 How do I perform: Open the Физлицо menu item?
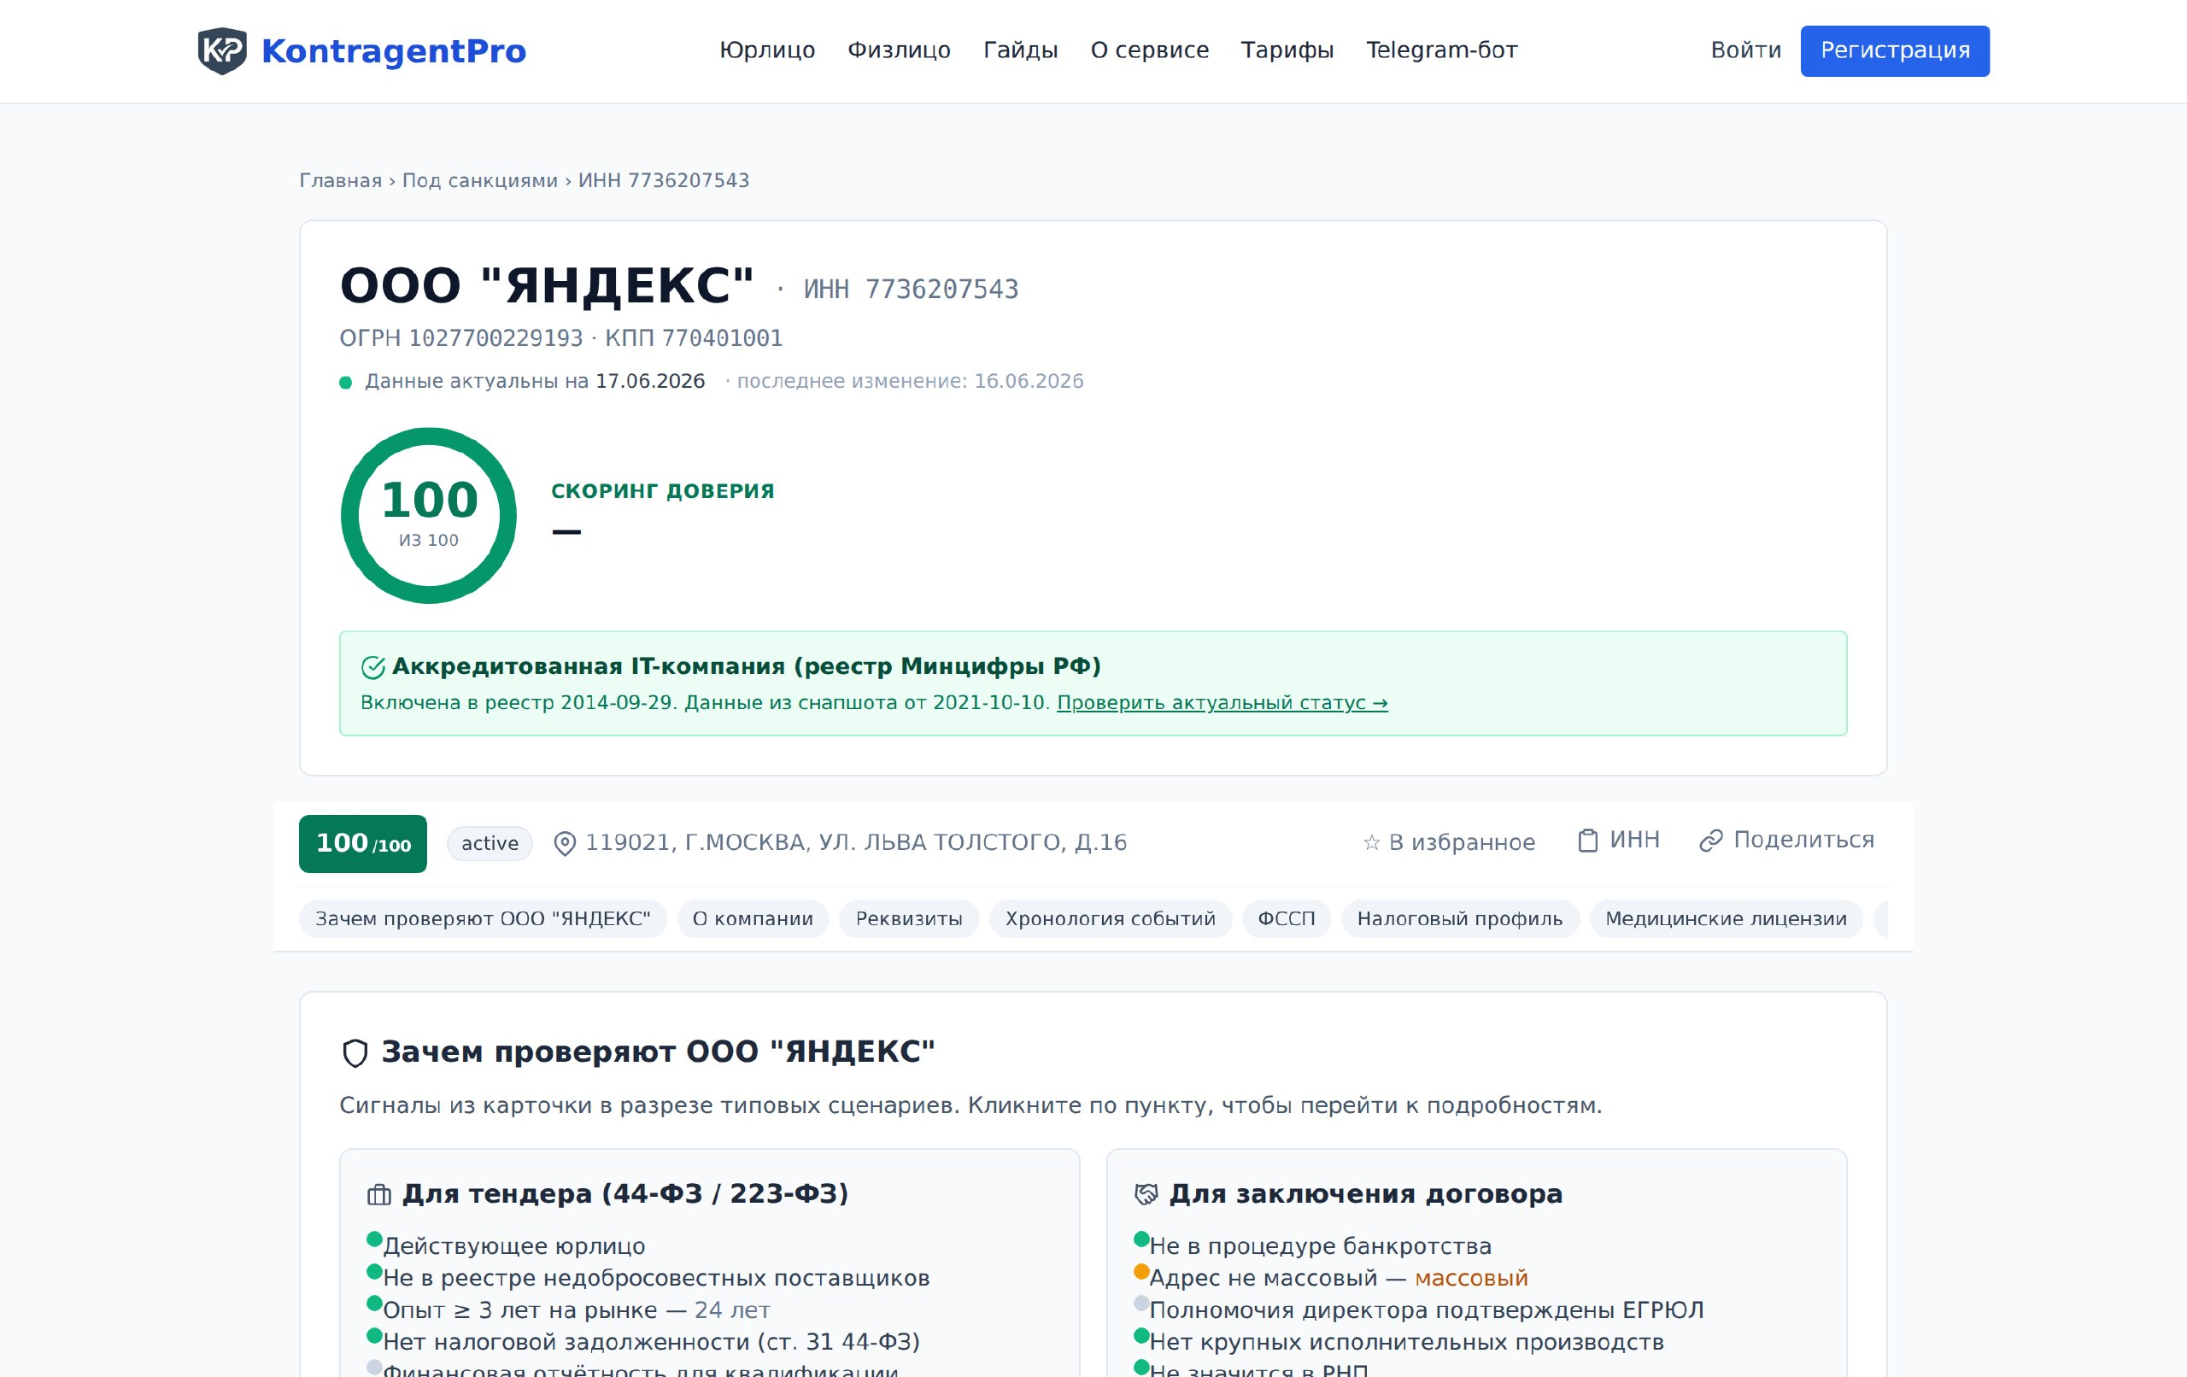(899, 50)
